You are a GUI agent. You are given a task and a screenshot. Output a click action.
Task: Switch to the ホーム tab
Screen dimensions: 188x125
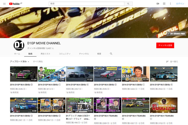tap(17, 54)
